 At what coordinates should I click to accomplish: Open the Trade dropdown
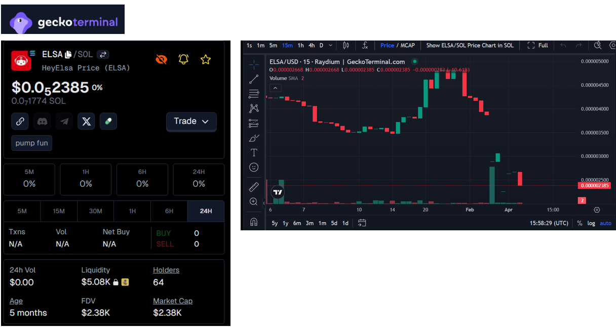(191, 121)
